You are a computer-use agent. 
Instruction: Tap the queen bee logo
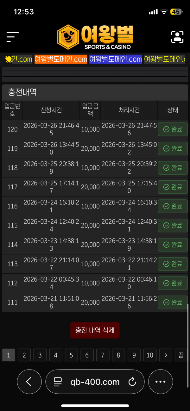click(x=95, y=37)
